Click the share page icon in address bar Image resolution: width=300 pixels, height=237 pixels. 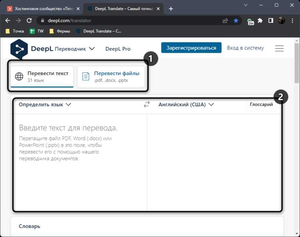click(x=225, y=21)
